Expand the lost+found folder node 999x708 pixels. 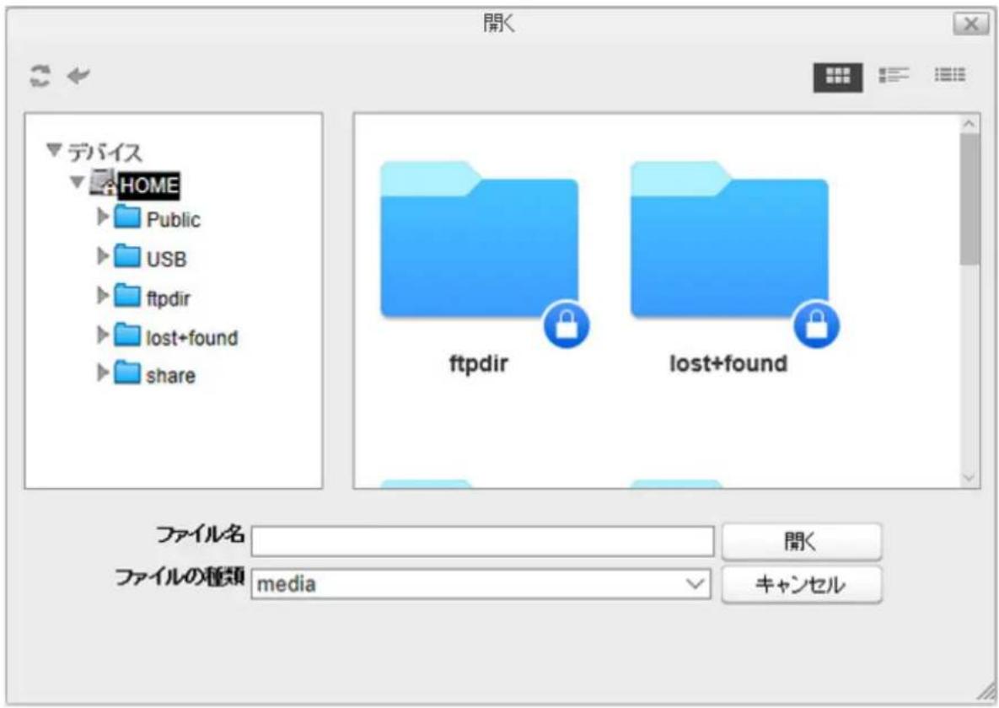coord(102,335)
